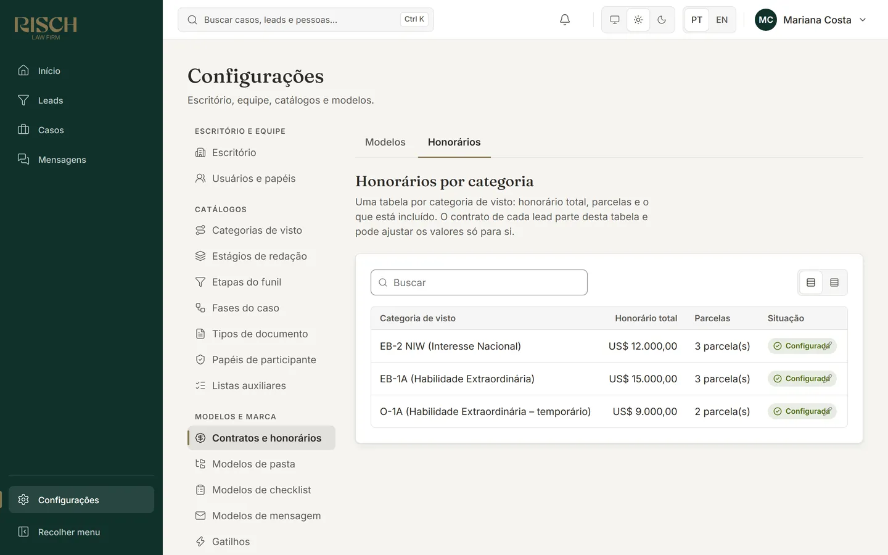
Task: Open Modelos de mensagem
Action: pos(261,516)
